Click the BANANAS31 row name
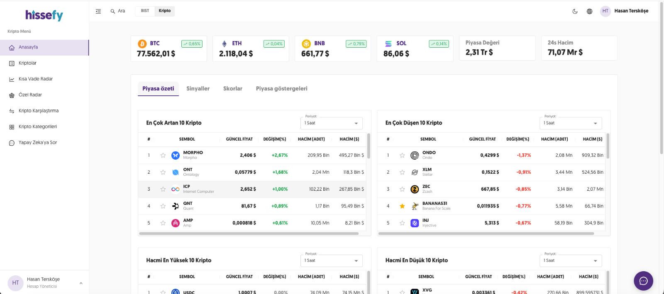 [x=435, y=204]
